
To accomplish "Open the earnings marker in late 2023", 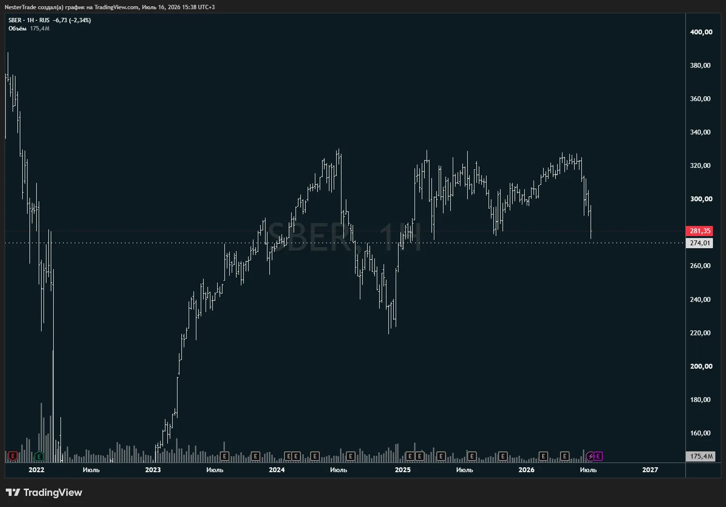I will (x=256, y=456).
